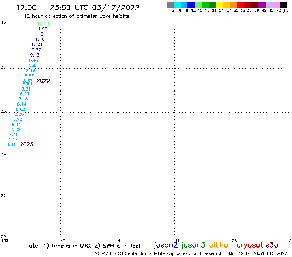
Task: Click the wave height value 7.72
Action: 13,140
